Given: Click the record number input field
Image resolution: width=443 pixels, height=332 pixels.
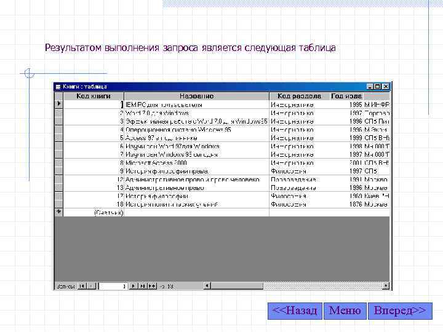Looking at the screenshot, I should (x=113, y=286).
